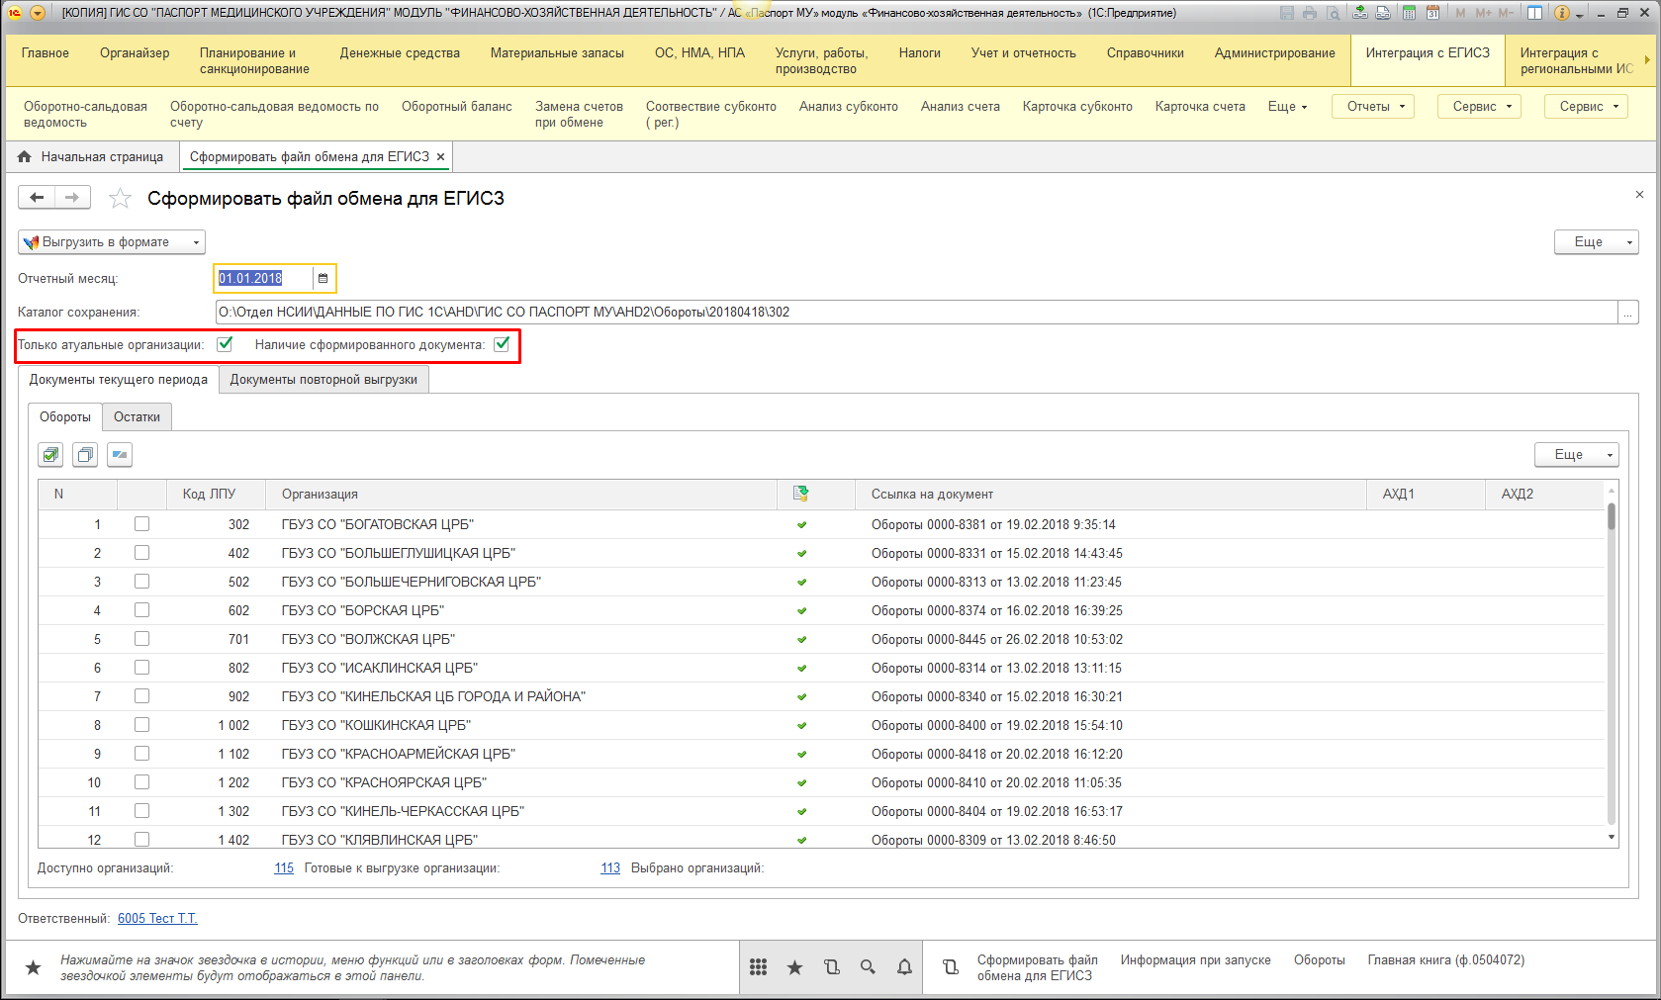
Task: Open the functions menu grid icon
Action: [758, 967]
